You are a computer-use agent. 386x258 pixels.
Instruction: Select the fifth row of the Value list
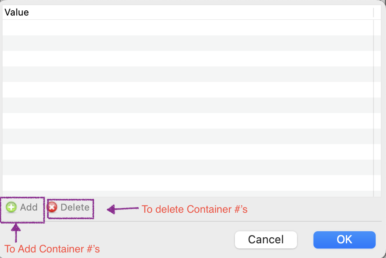pyautogui.click(x=188, y=90)
